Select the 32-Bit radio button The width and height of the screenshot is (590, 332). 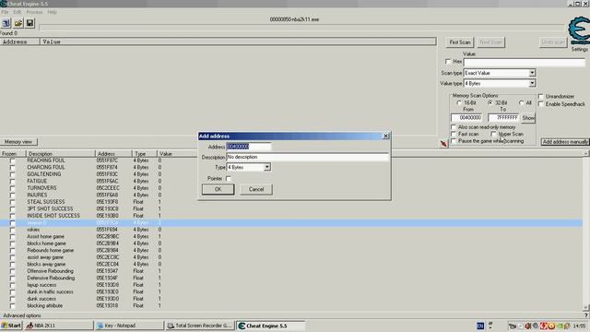[490, 102]
